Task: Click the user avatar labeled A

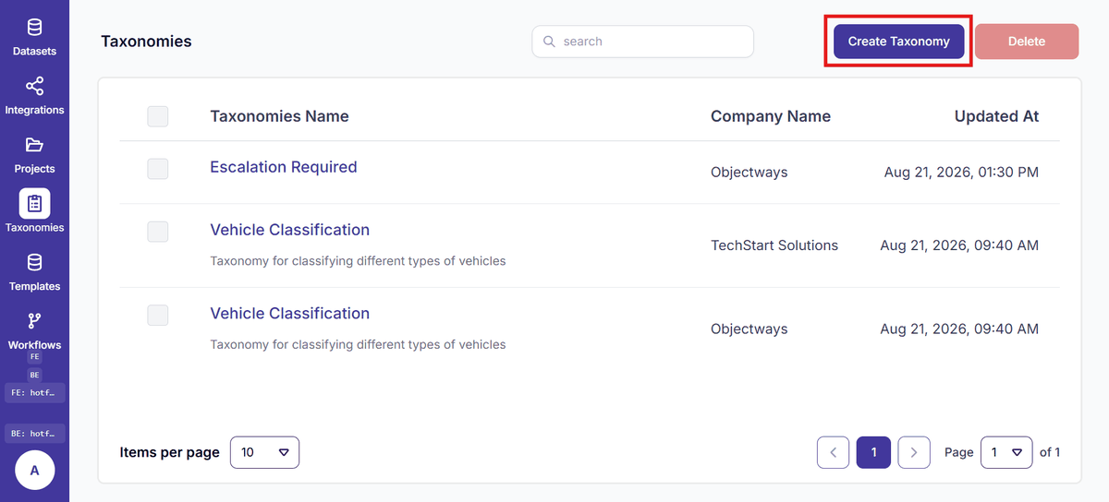Action: [x=34, y=471]
